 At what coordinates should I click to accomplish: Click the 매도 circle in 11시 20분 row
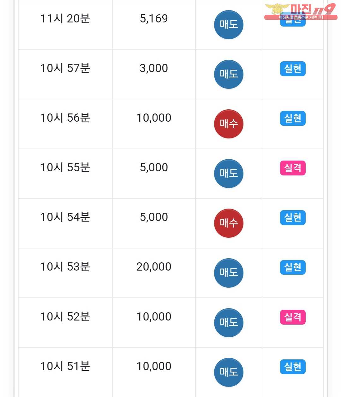click(229, 25)
